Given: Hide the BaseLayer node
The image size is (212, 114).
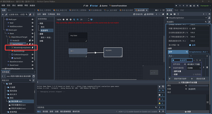Looking at the screenshot, I should pos(33,30).
